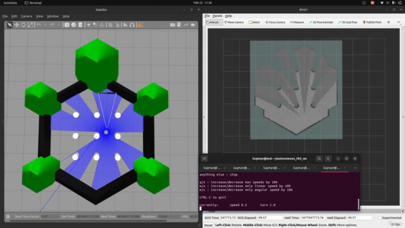Choose the Select tool in RViz
The image size is (405, 228).
coord(254,22)
